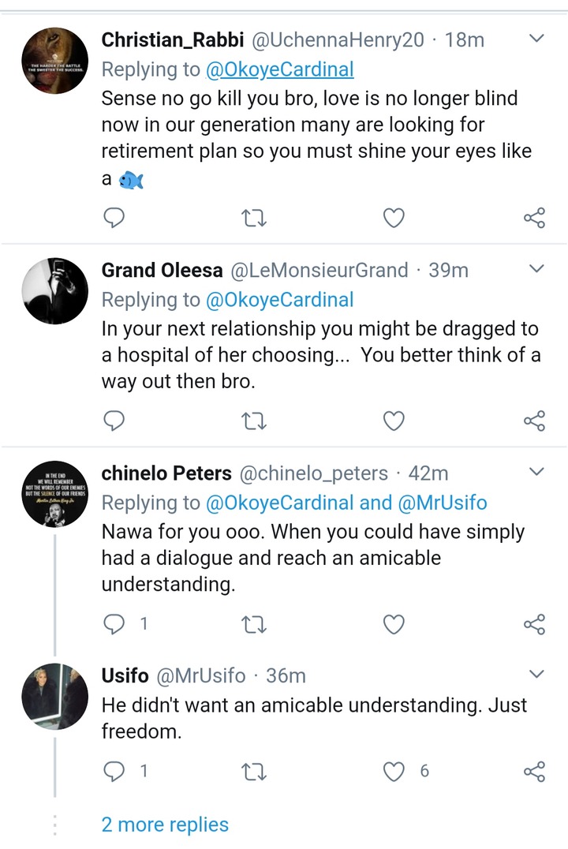The image size is (568, 849).
Task: Like Grand Oleesa's tweet
Action: click(x=393, y=421)
